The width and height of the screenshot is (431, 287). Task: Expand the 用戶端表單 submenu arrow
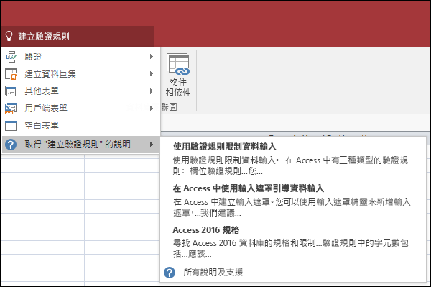[x=152, y=108]
